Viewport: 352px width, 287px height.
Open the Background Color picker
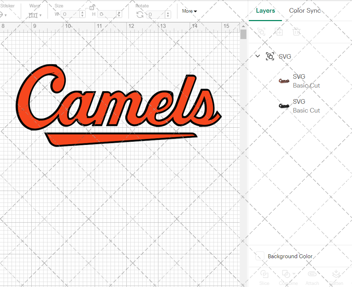click(x=259, y=256)
